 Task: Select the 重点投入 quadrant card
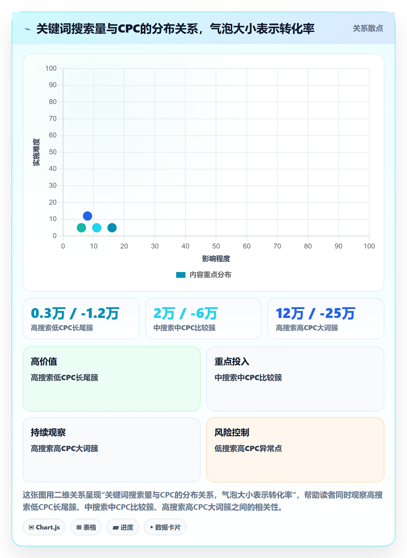point(295,379)
